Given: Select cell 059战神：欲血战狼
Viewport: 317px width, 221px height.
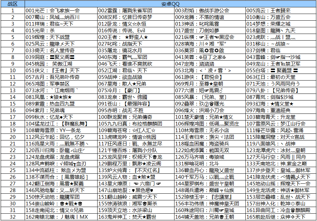Looking at the screenshot, I should [x=136, y=77].
